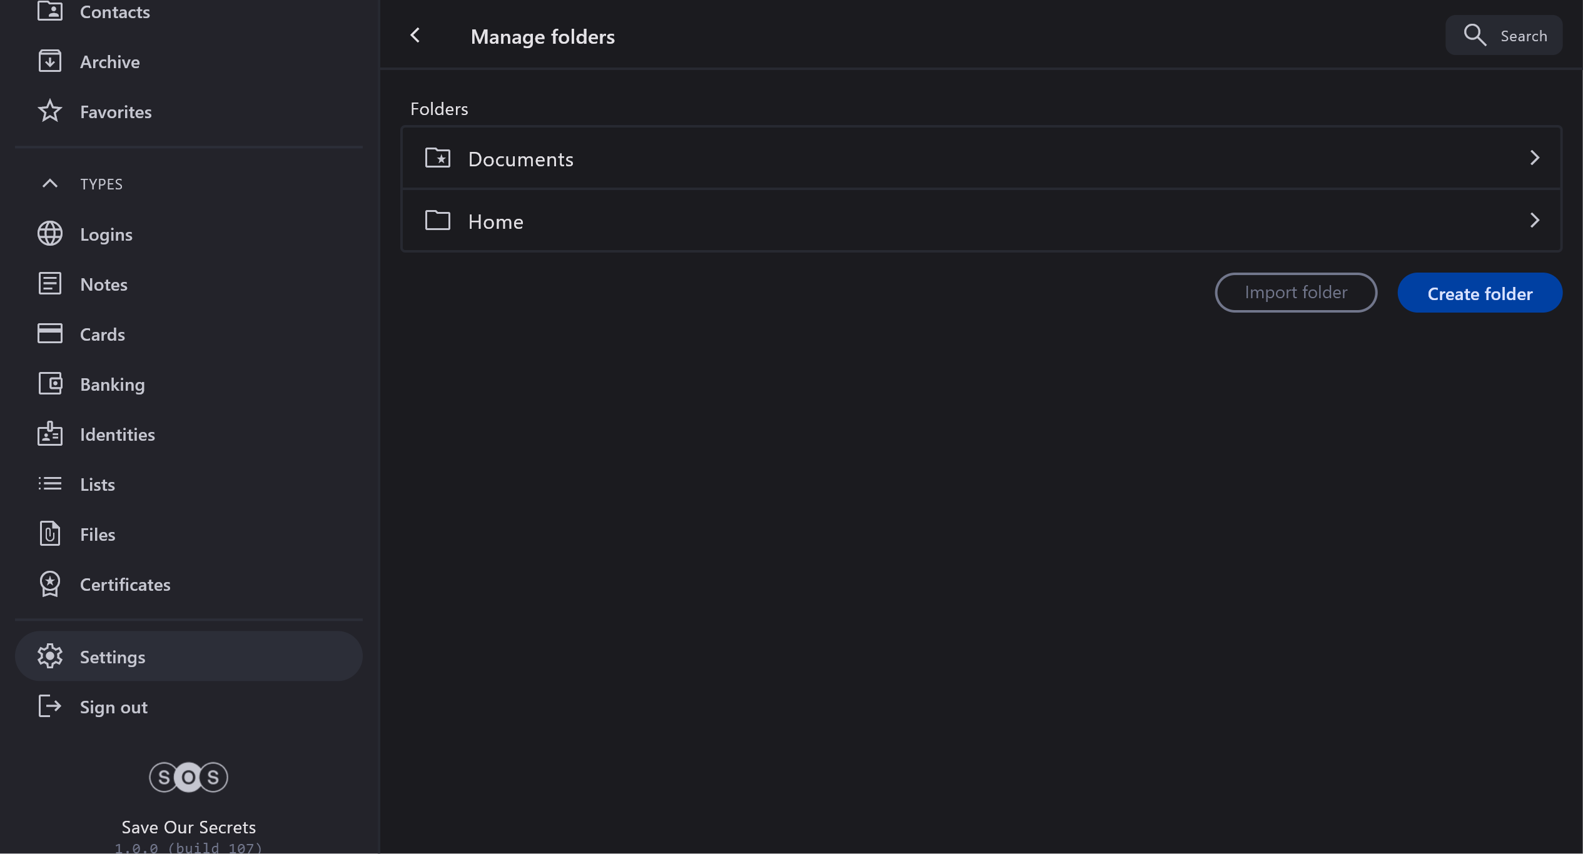This screenshot has width=1583, height=854.
Task: Click the Favorites star icon
Action: 49,111
